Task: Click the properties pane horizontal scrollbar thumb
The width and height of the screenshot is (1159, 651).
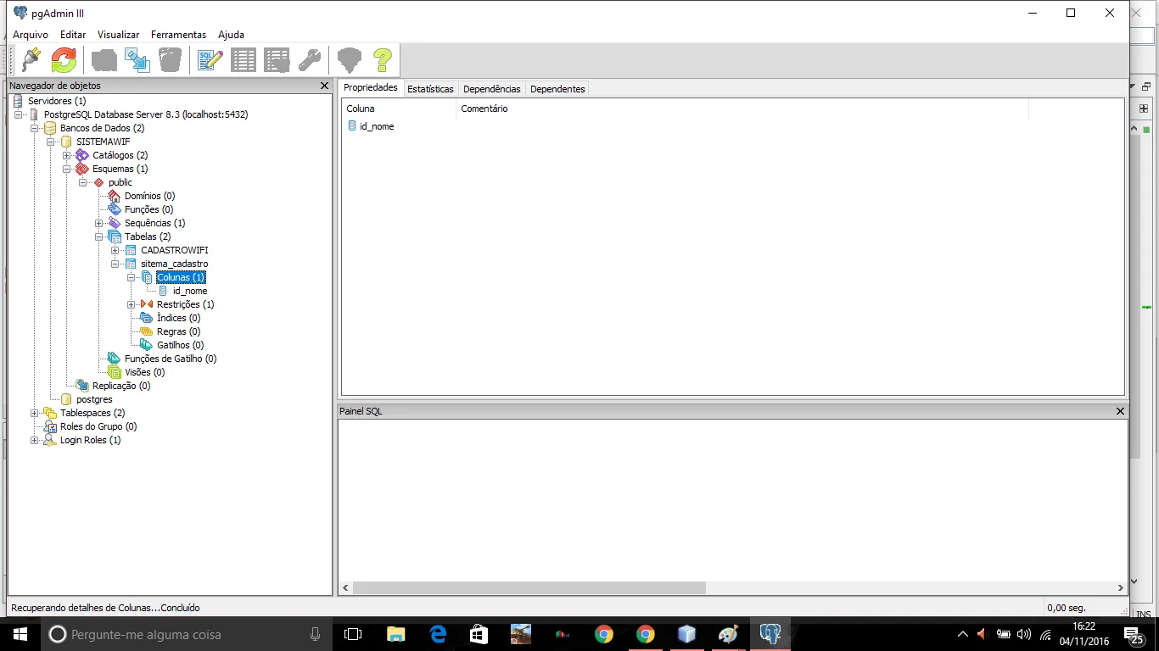Action: tap(529, 587)
